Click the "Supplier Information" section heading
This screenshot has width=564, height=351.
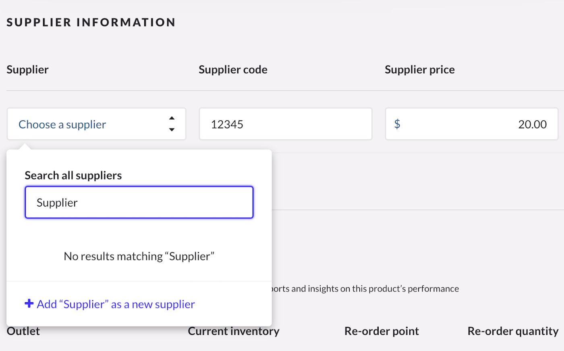coord(91,23)
